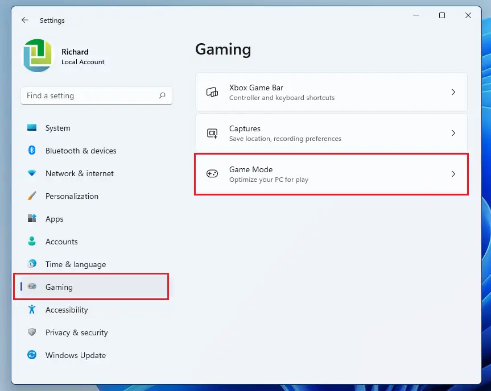Screen dimensions: 491x391
Task: Open Xbox Game Bar title
Action: (256, 88)
